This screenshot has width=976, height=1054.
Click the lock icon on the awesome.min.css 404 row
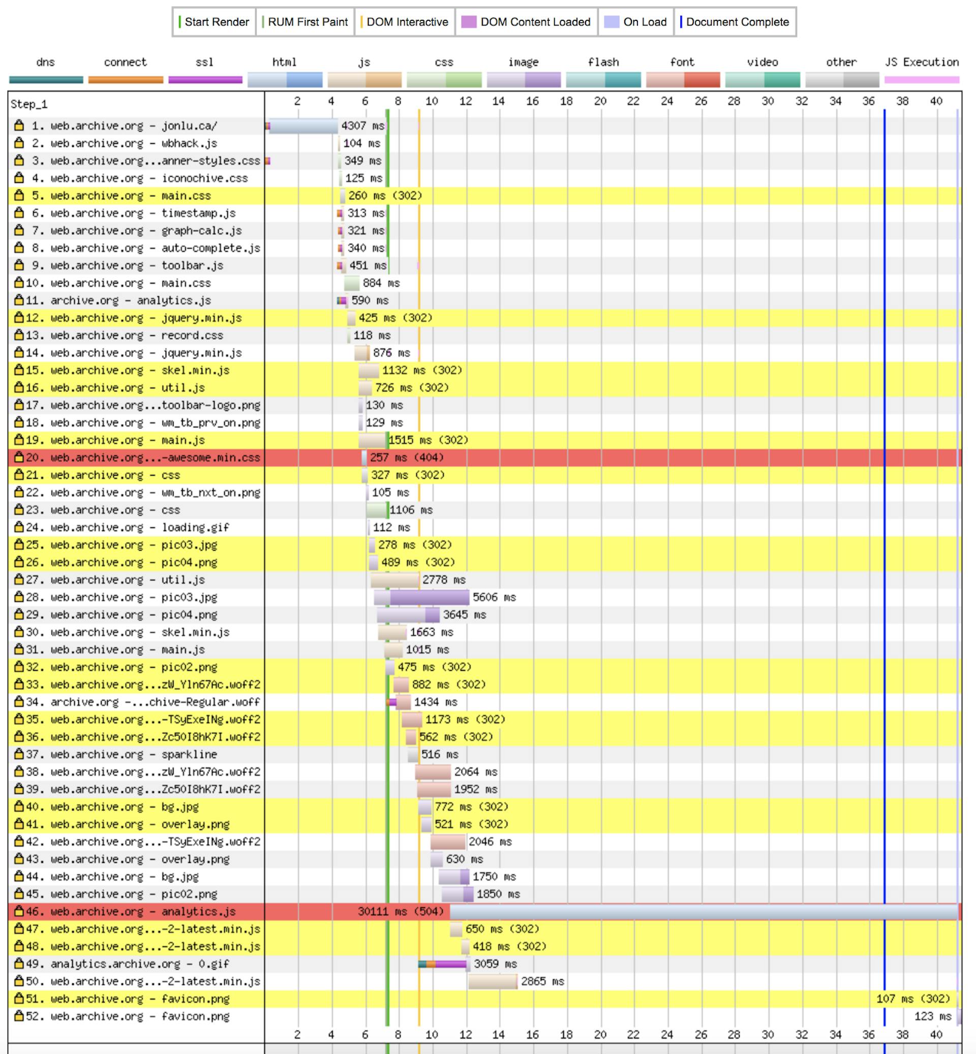click(x=18, y=458)
